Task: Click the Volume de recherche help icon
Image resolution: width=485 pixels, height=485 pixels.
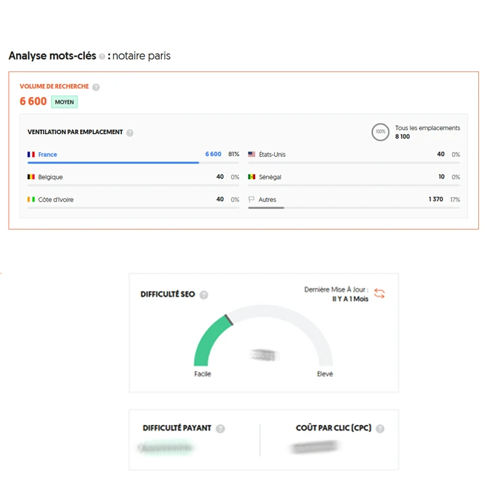Action: pos(96,87)
